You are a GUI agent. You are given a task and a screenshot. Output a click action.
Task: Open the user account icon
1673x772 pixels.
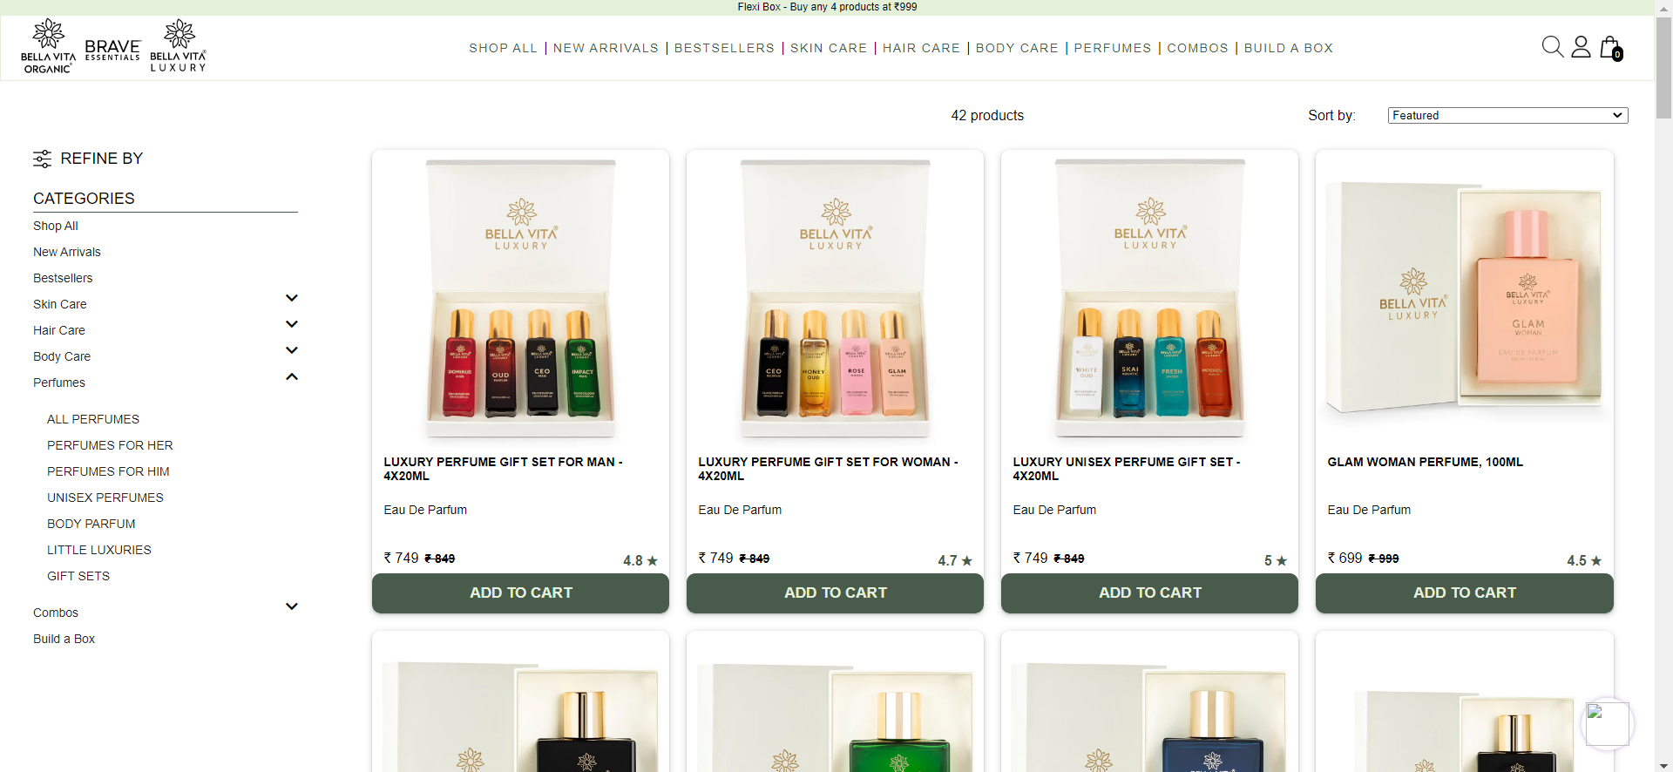click(x=1581, y=46)
